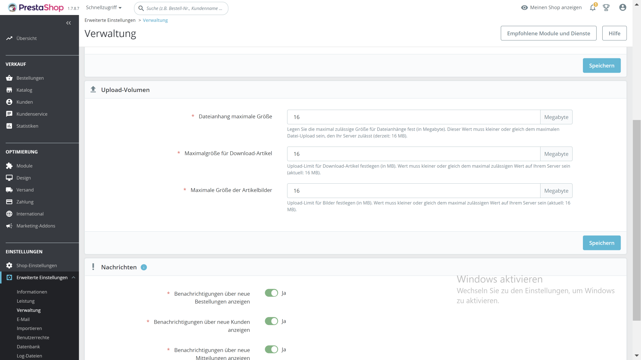Open the Leistung submenu item
641x360 pixels.
(26, 301)
